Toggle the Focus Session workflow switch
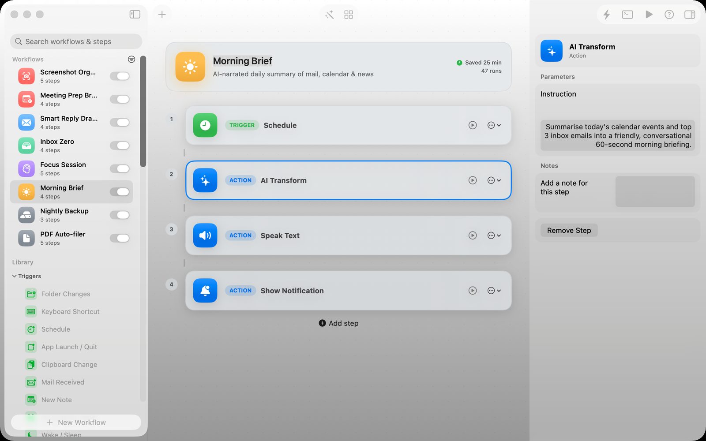 coord(120,169)
